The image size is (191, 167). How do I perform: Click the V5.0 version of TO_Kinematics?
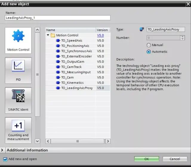[101, 83]
